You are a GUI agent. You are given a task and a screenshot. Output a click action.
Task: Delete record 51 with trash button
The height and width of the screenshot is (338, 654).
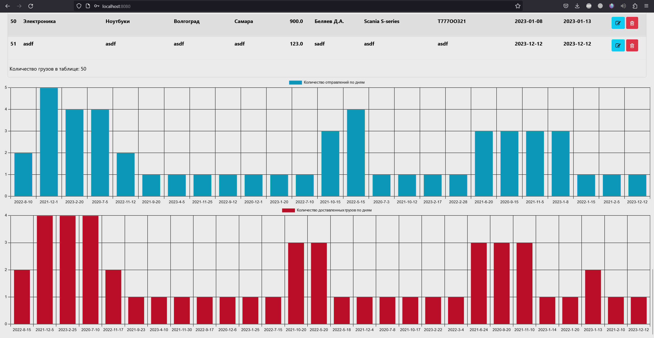tap(632, 46)
